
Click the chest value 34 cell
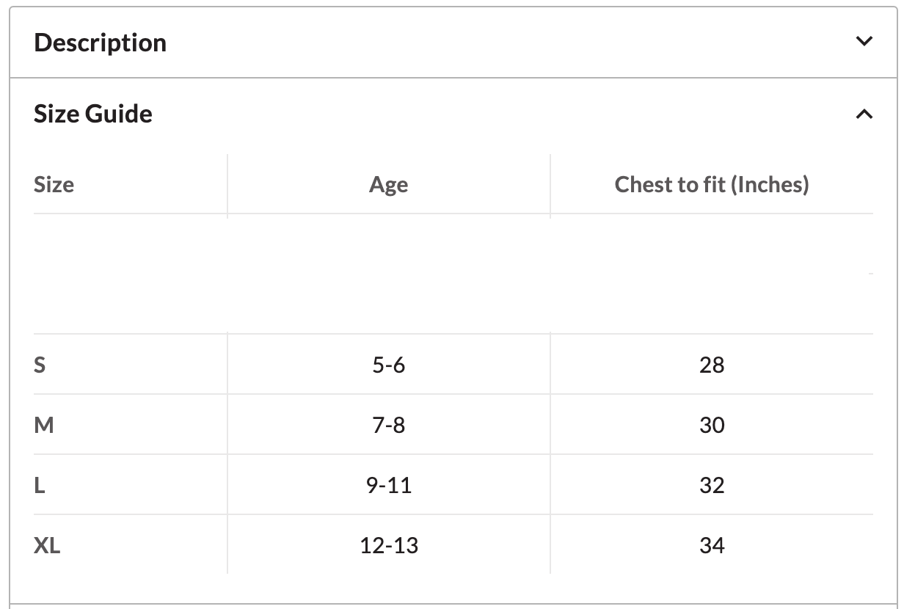712,545
